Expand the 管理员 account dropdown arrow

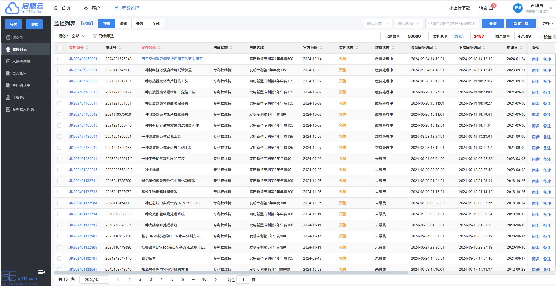[551, 8]
